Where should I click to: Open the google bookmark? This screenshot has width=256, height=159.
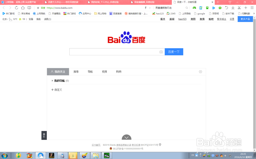tap(199, 14)
